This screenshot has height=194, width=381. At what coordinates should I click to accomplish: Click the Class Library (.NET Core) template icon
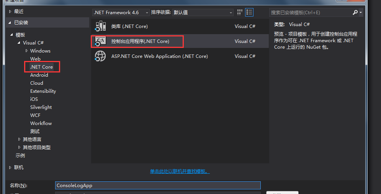tap(100, 26)
